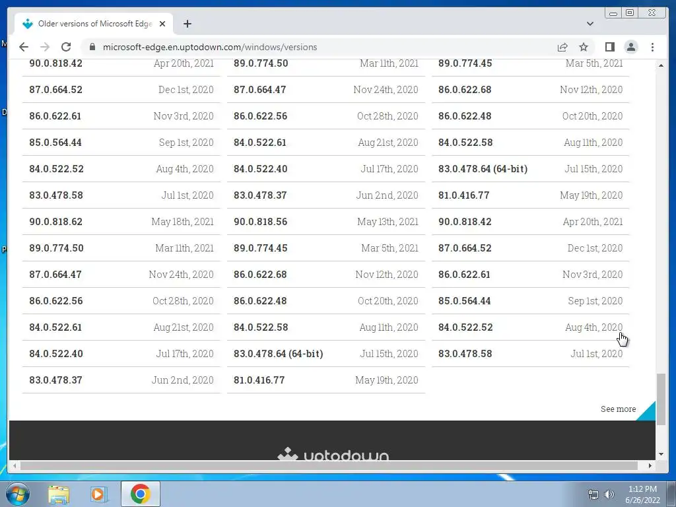Open version 86.0.622.56 dated Oct 28th, 2020 in left column
The image size is (676, 507).
click(x=121, y=300)
